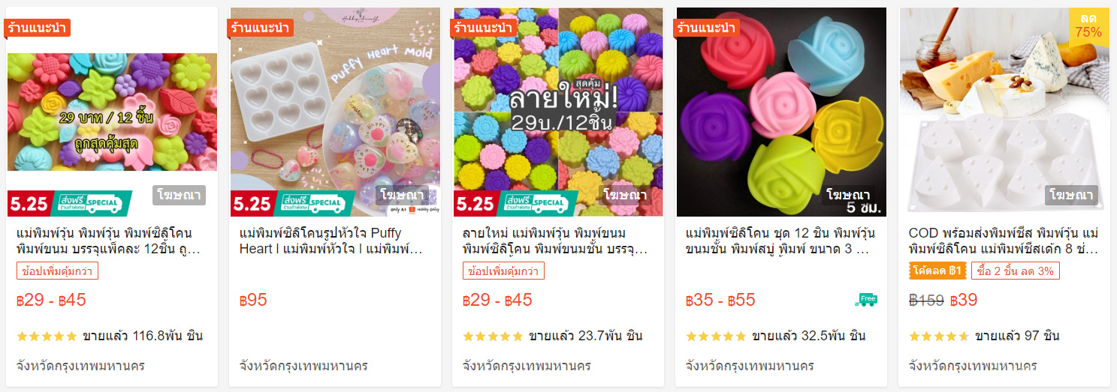Open the COD cheese mold title link
1117x392 pixels.
pos(1004,241)
